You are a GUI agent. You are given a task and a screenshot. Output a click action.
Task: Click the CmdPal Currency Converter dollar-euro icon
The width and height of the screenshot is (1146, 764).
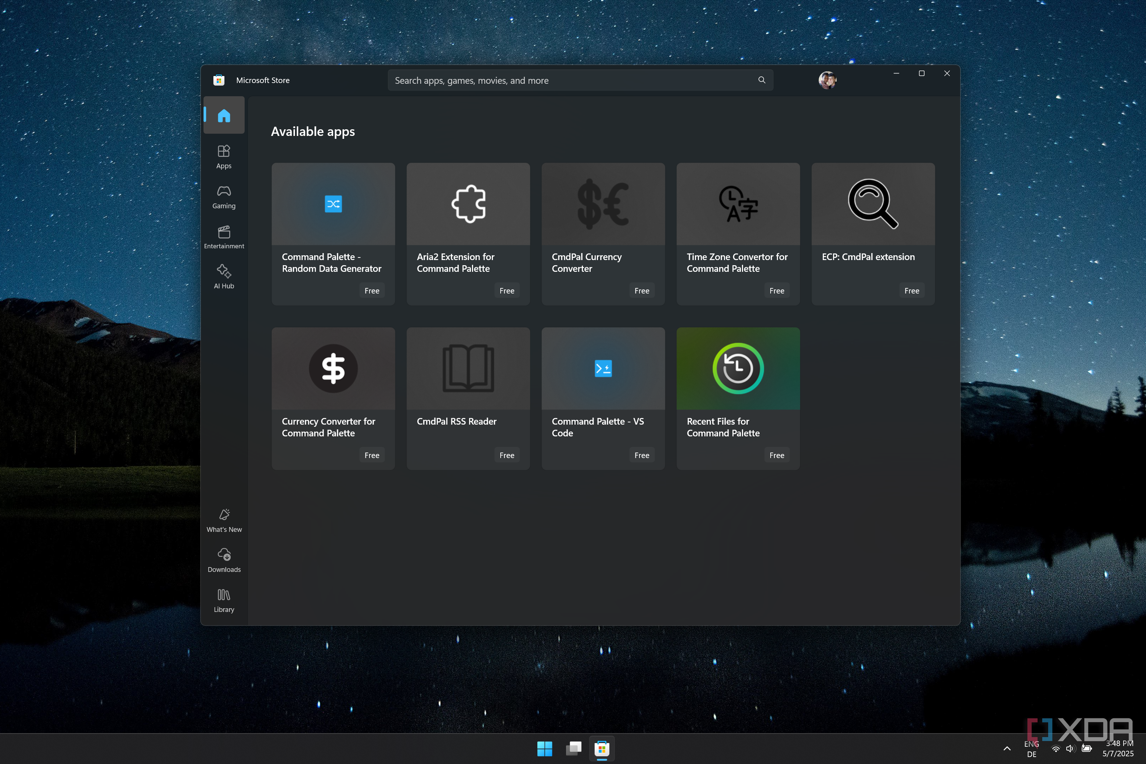[603, 203]
